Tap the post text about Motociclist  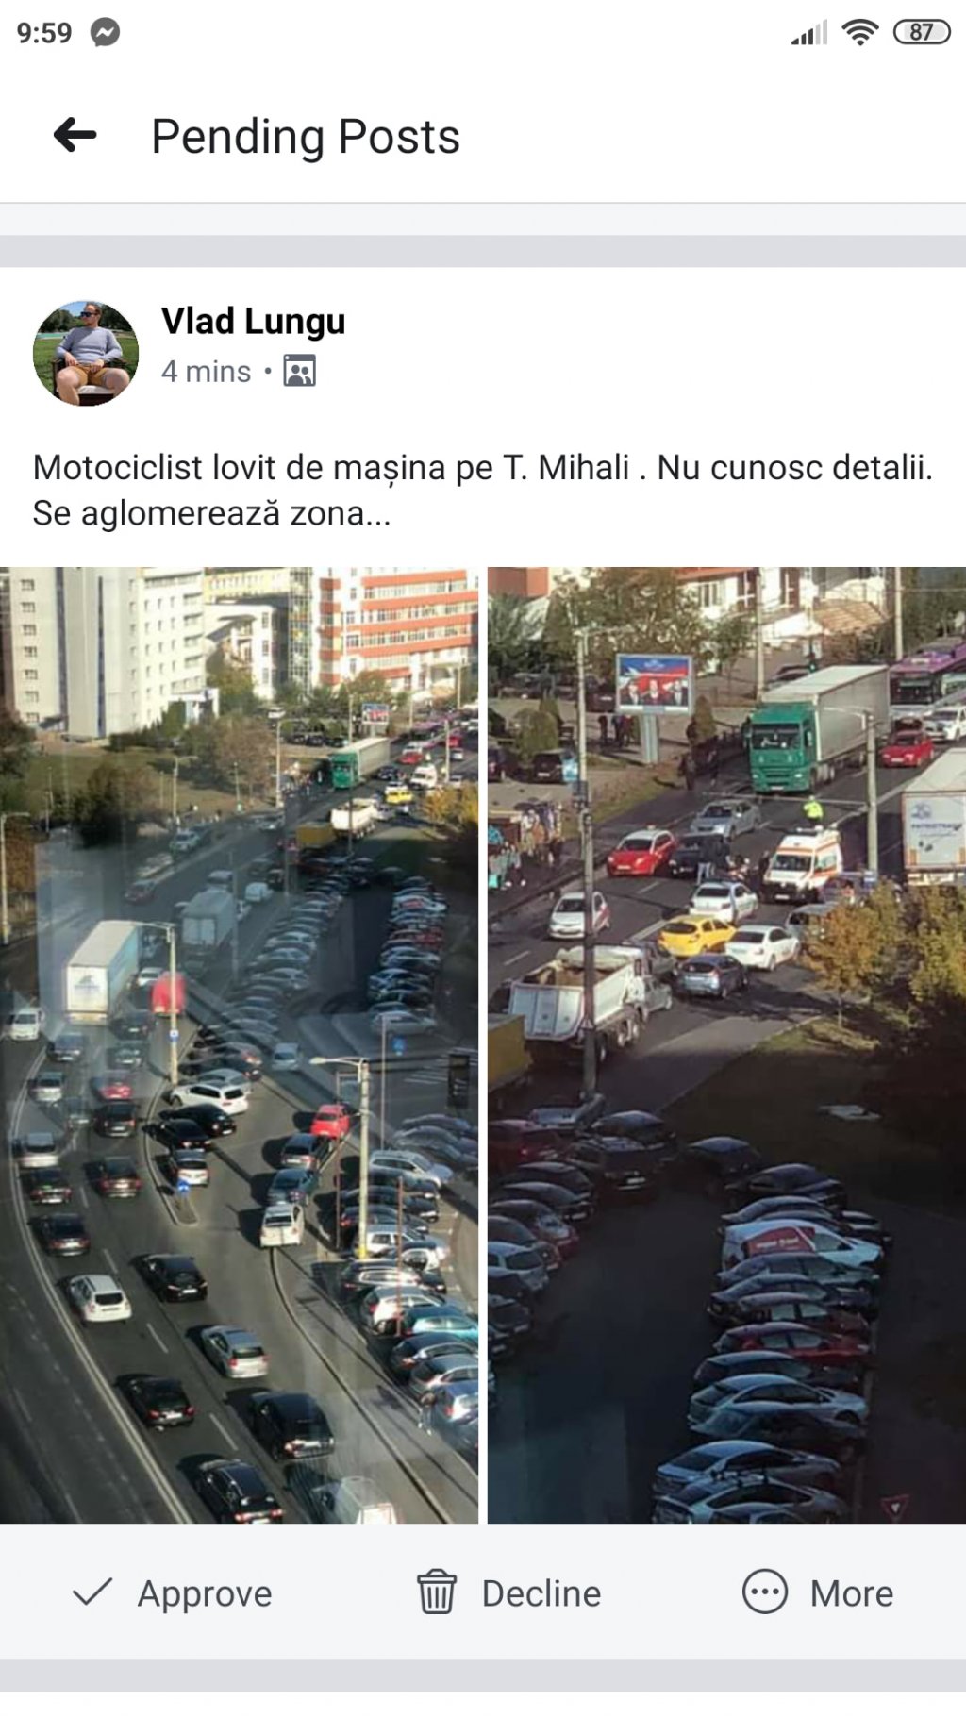[x=483, y=490]
